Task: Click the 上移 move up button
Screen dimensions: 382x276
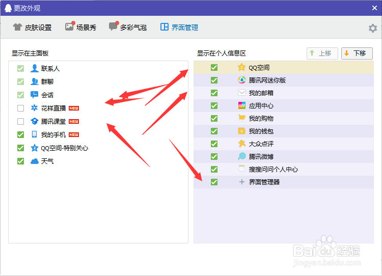Action: coord(322,53)
